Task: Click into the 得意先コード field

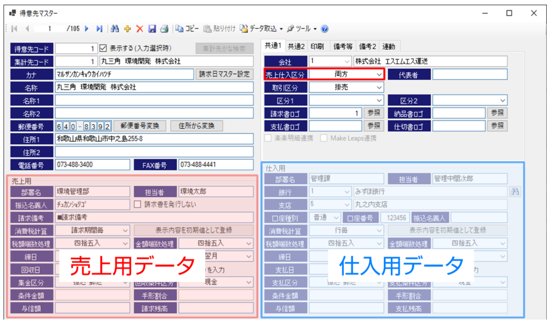Action: coord(76,49)
